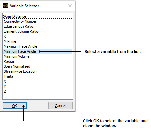Image resolution: width=151 pixels, height=130 pixels.
Task: Select the X coordinate variable
Action: click(37, 81)
